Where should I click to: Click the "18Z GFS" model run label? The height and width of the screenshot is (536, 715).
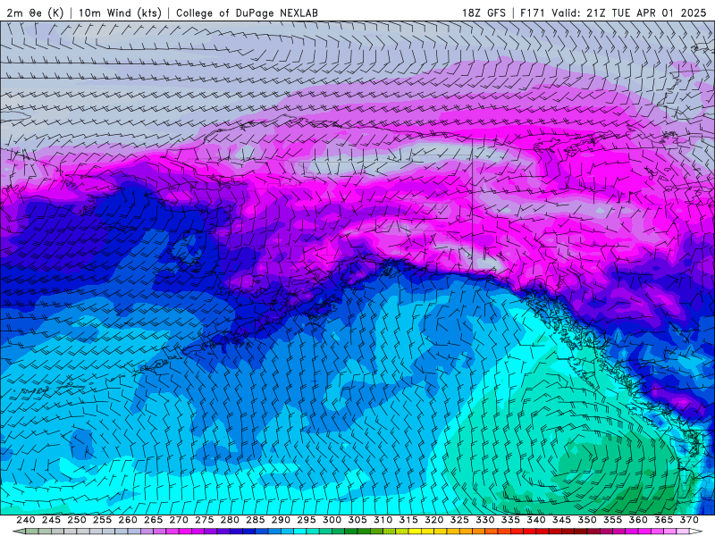pos(484,13)
